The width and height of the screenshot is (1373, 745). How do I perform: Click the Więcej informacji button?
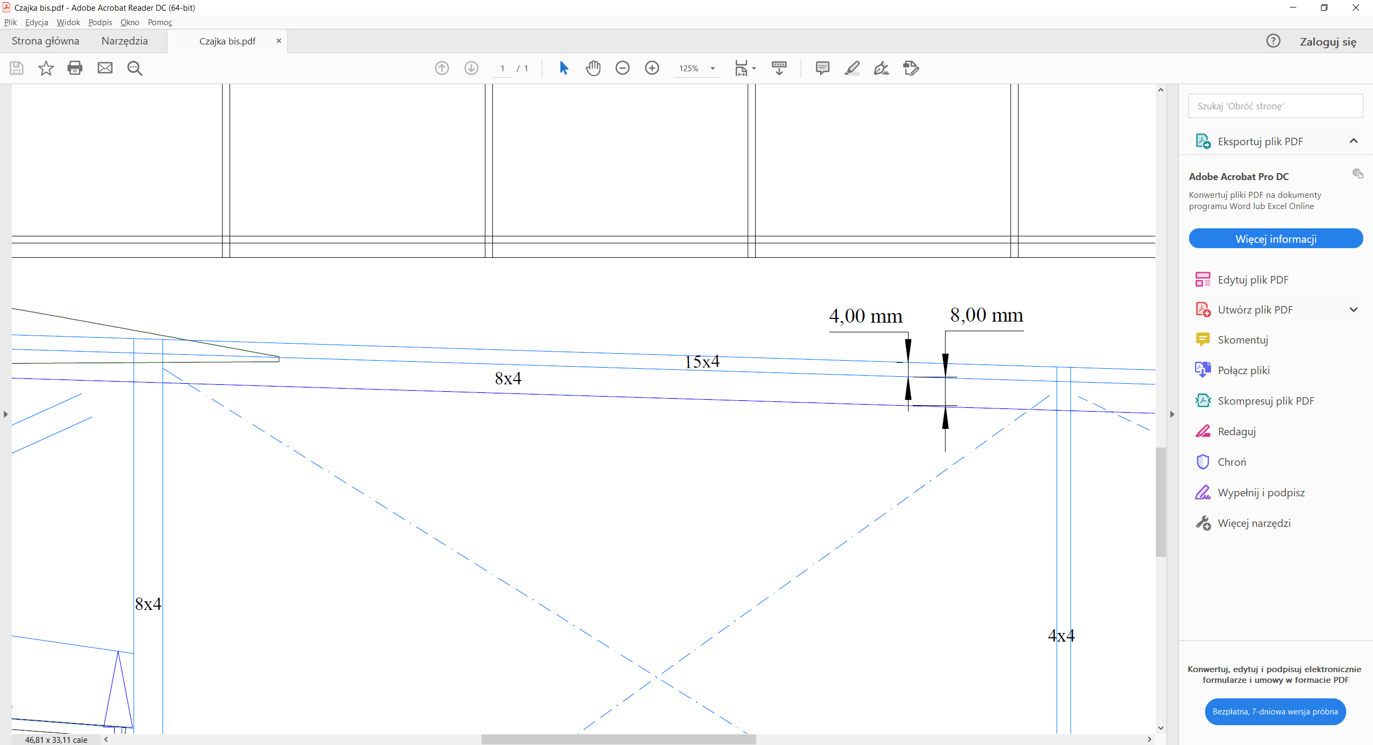(x=1275, y=239)
